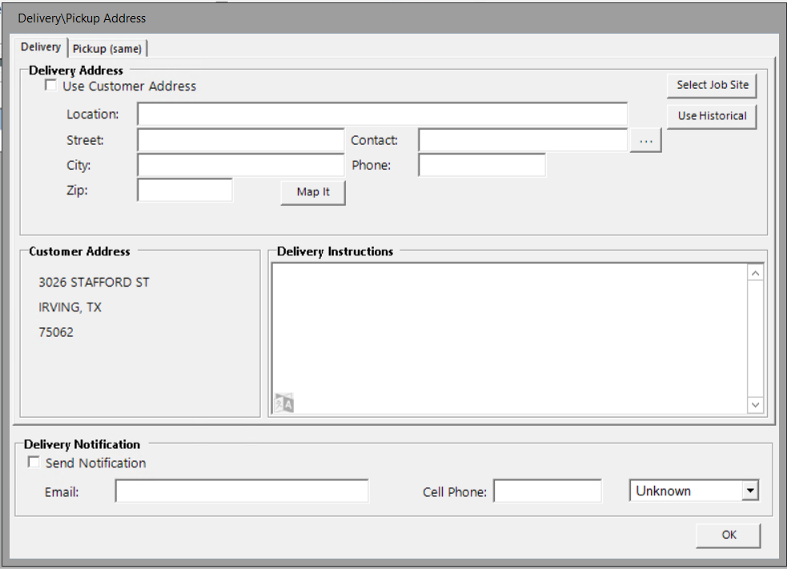Click into the Location input field

382,114
